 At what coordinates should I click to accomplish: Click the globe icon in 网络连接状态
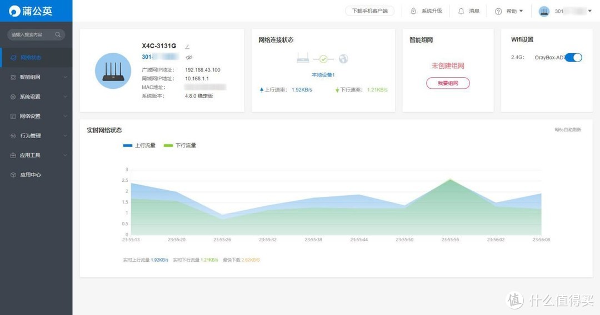(343, 59)
